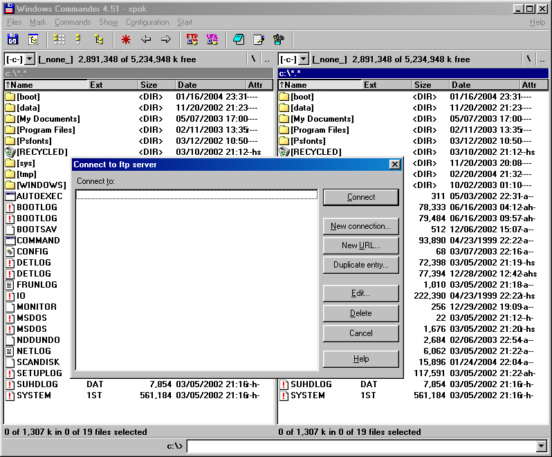Click the write-pad with pencil toolbar icon
This screenshot has width=552, height=457.
click(259, 39)
